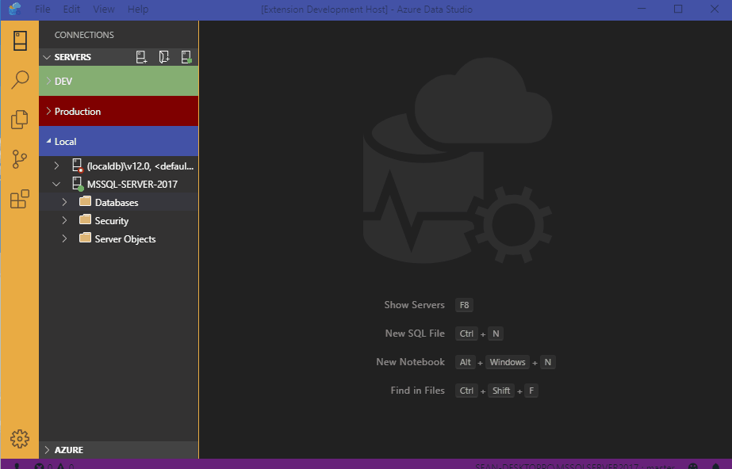732x469 pixels.
Task: Click the New Notebook shortcut label
Action: coord(410,362)
